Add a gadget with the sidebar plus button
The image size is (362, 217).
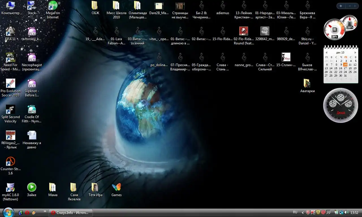[x=341, y=6]
